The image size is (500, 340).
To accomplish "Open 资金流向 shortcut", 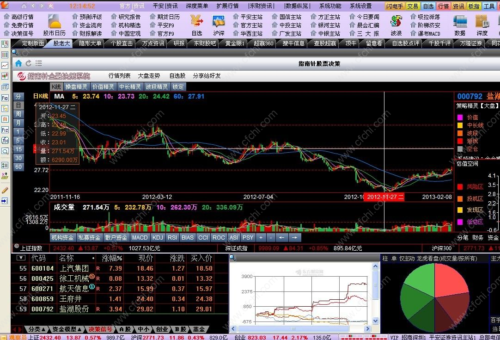I will (87, 25).
